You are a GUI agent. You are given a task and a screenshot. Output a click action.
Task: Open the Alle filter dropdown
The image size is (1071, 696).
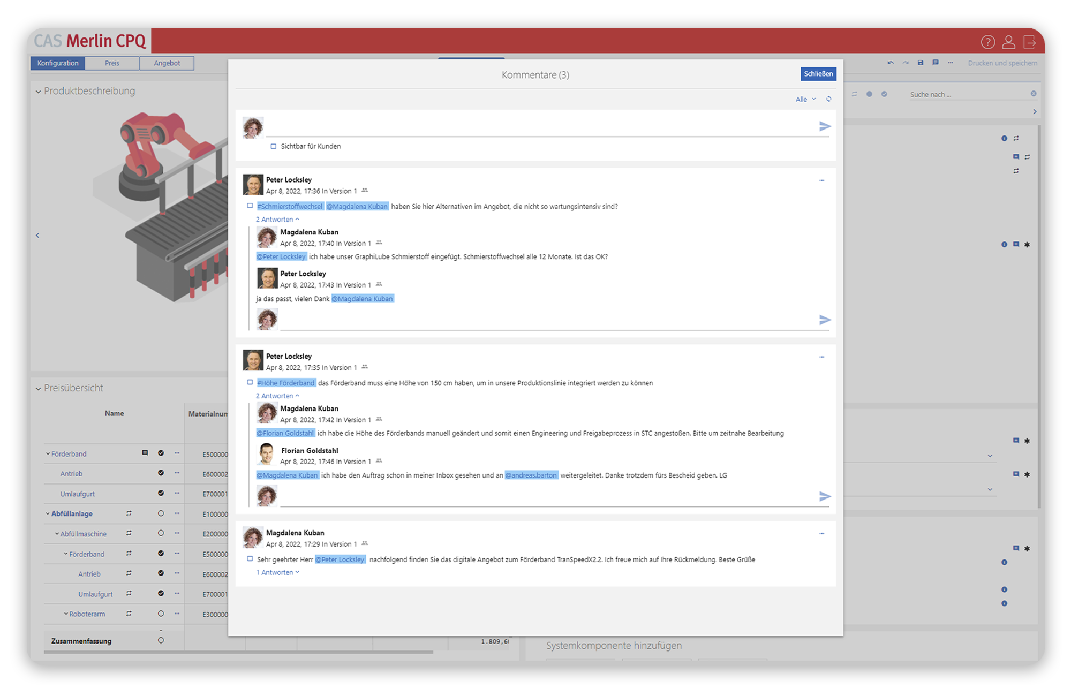coord(805,99)
